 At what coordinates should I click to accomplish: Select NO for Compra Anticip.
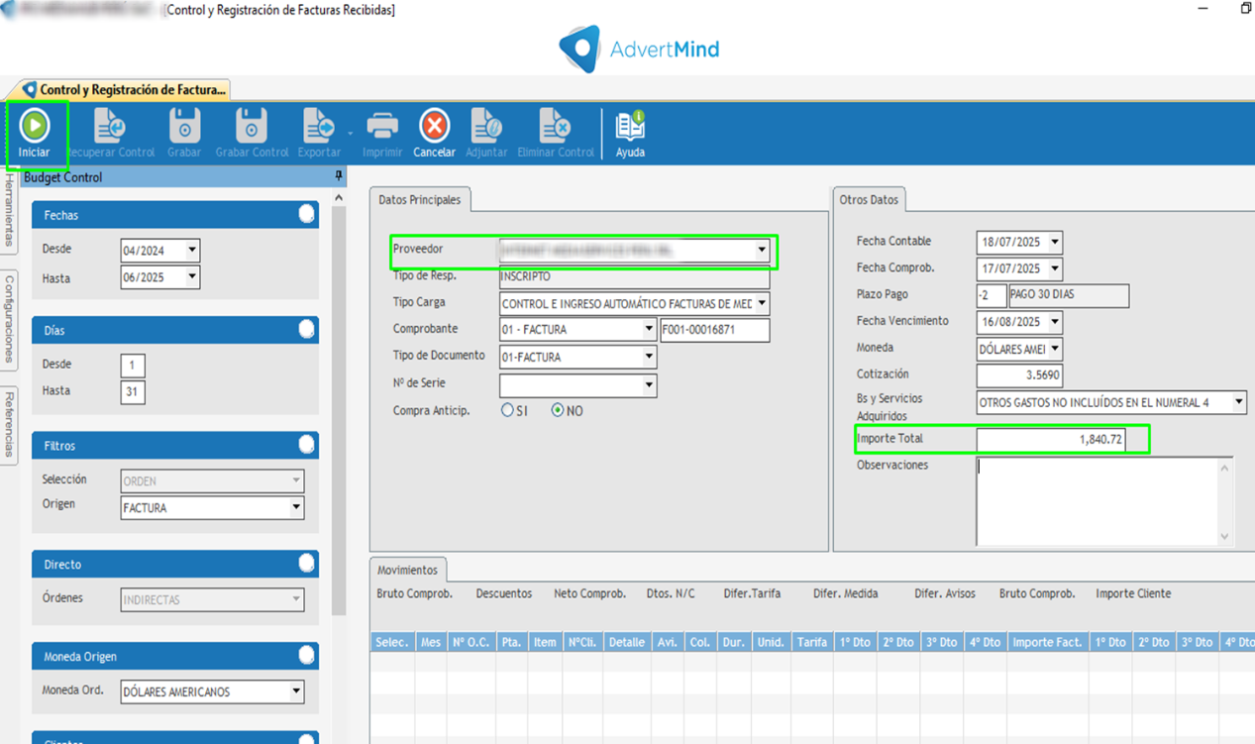tap(558, 409)
